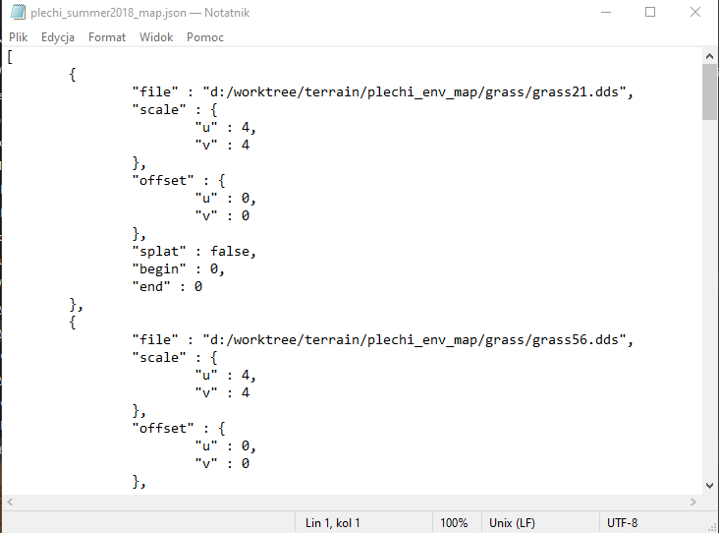719x533 pixels.
Task: Click the 100% zoom status field
Action: [454, 523]
